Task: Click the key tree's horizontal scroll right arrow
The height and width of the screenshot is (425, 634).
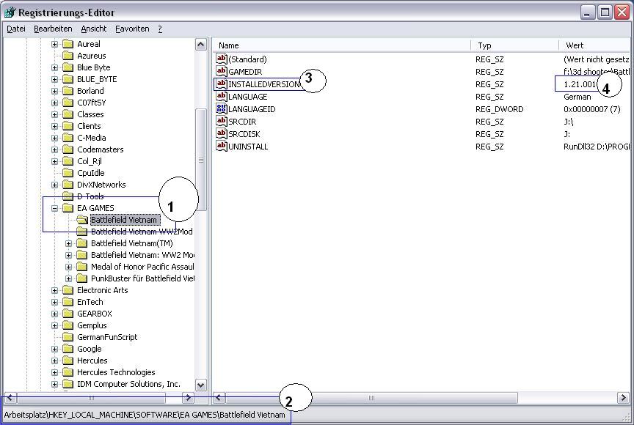Action: pyautogui.click(x=188, y=398)
